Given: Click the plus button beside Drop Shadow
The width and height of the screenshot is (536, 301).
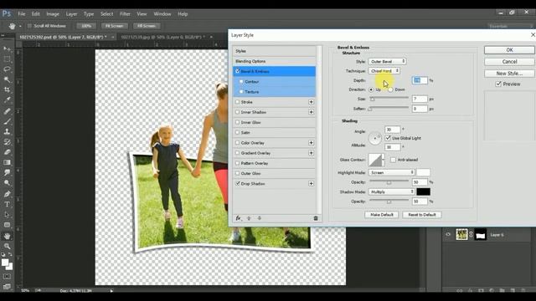Looking at the screenshot, I should pos(311,184).
